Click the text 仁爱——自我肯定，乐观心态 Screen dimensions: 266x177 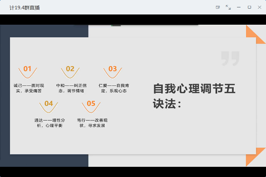(114, 88)
